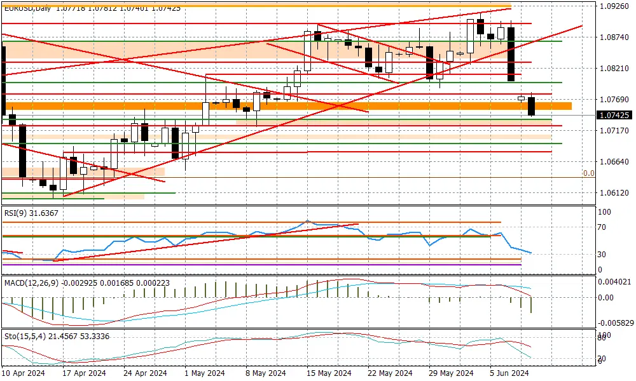Select the 70 level on RSI scale

[603, 227]
